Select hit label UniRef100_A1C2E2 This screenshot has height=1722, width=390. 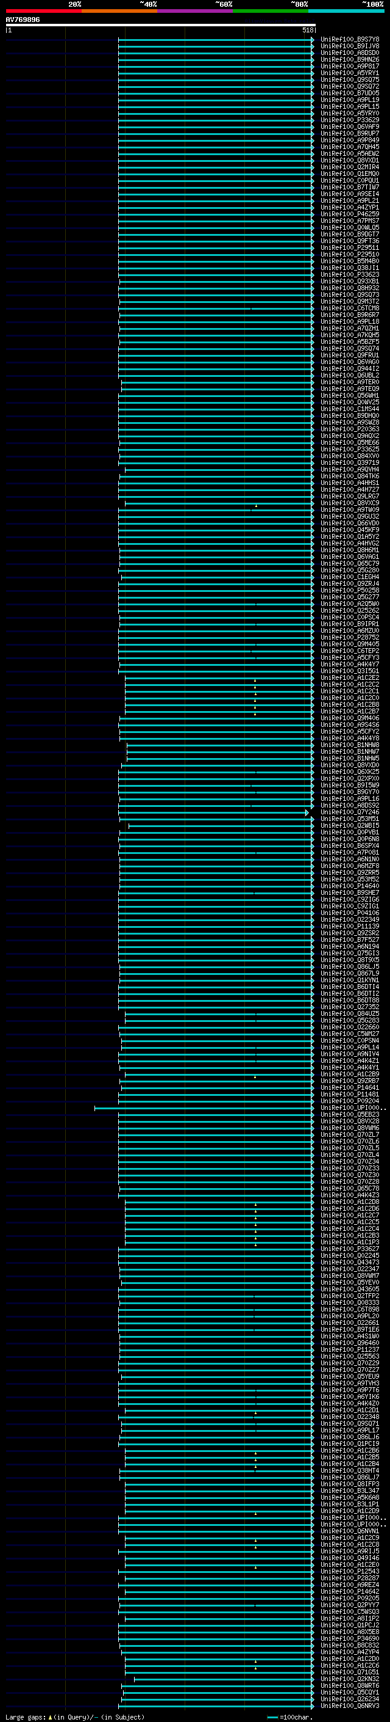[x=349, y=678]
